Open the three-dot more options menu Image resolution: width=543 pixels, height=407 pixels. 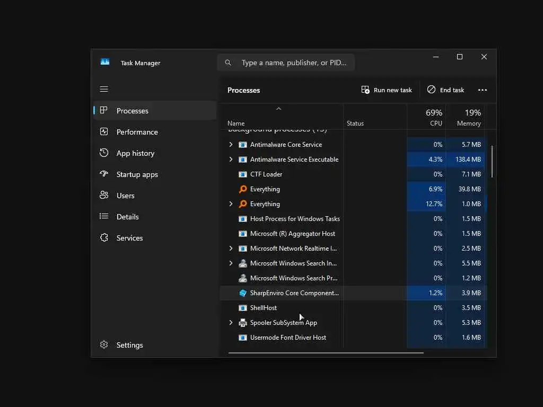(483, 90)
